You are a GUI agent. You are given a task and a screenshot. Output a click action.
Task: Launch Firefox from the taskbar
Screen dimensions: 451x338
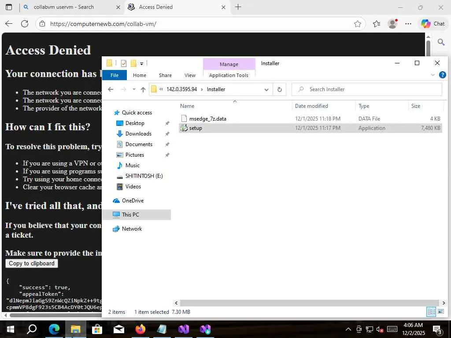tap(140, 329)
